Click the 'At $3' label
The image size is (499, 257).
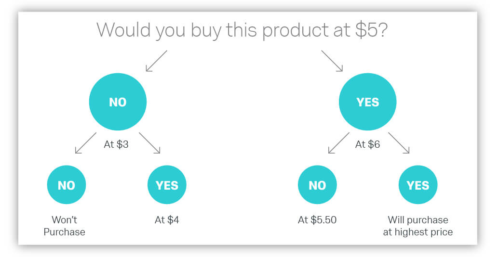pyautogui.click(x=116, y=144)
